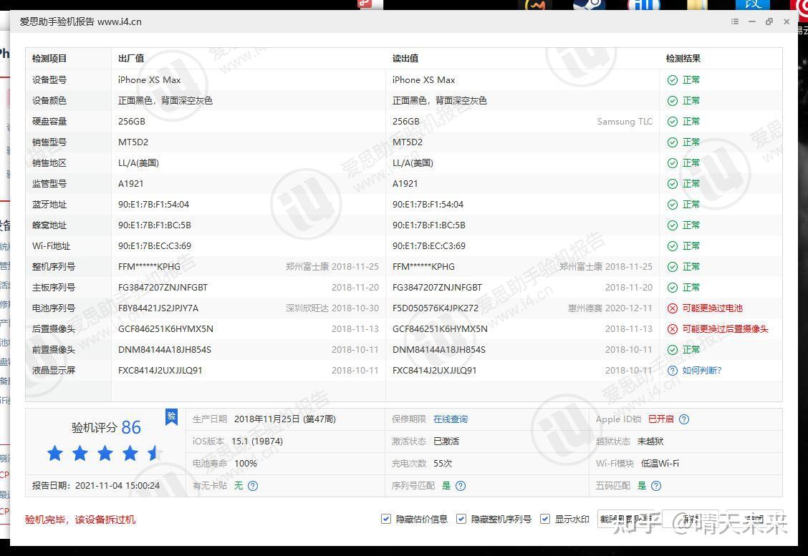Image resolution: width=808 pixels, height=556 pixels.
Task: Click the help icon beside Apple ID锁 已开启
Action: 684,419
